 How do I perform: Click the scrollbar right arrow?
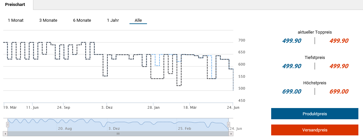click(x=231, y=134)
